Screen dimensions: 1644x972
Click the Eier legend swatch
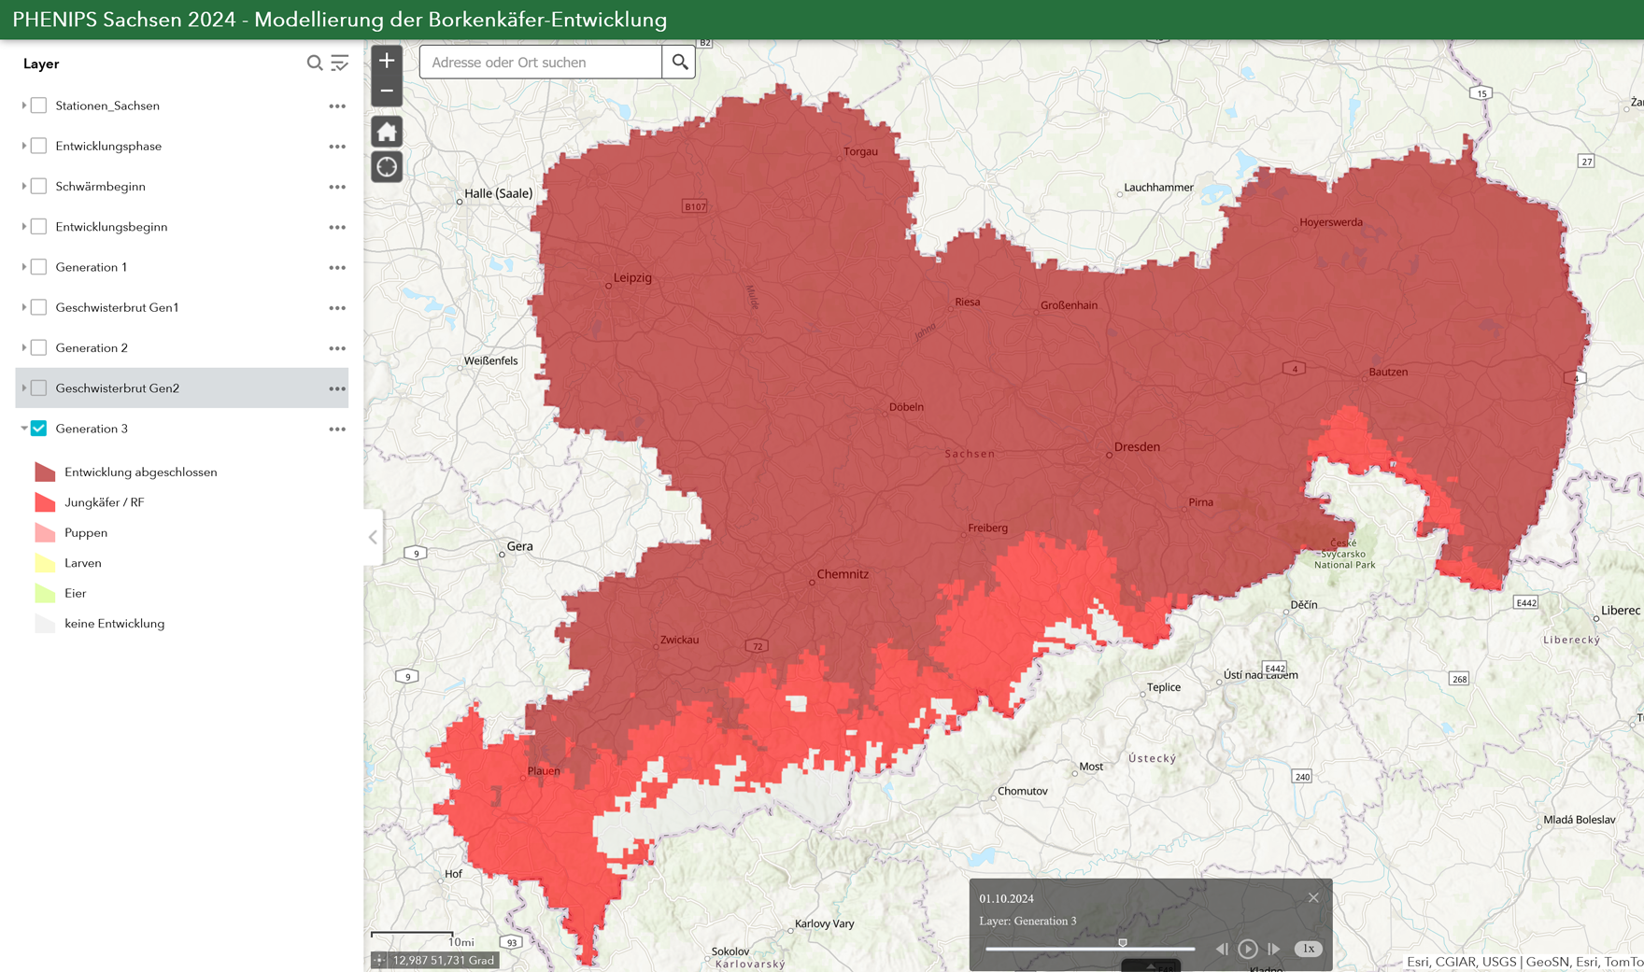coord(45,593)
